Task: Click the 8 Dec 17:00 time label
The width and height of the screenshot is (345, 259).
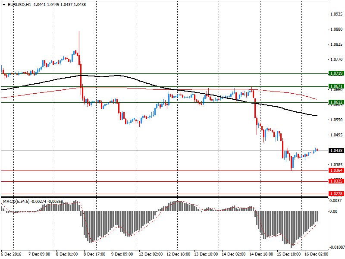Action: (94, 254)
